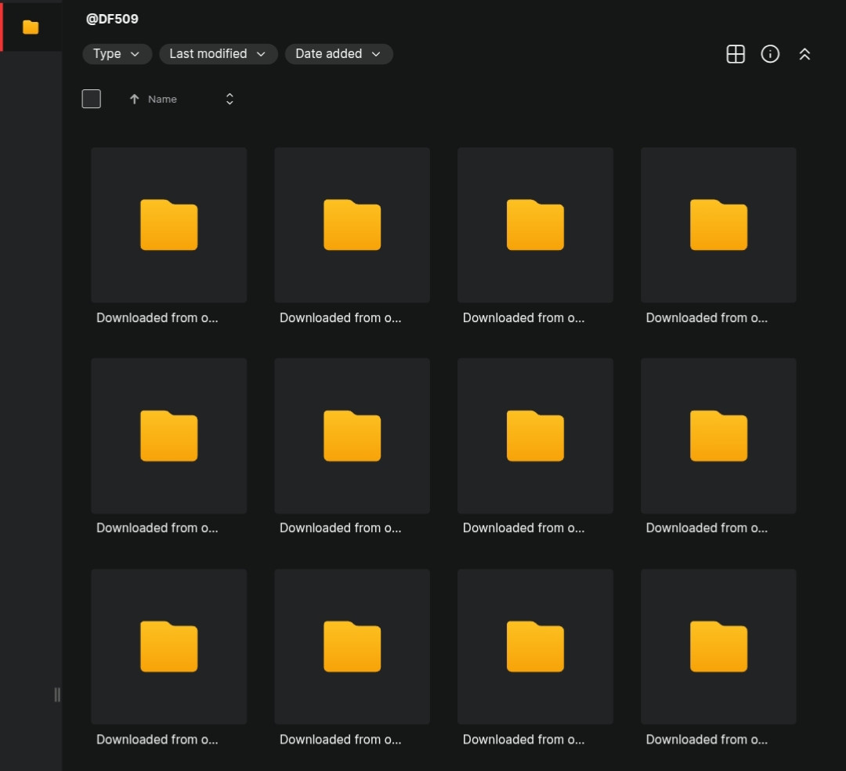Click the up arrow sort direction icon

tap(134, 100)
